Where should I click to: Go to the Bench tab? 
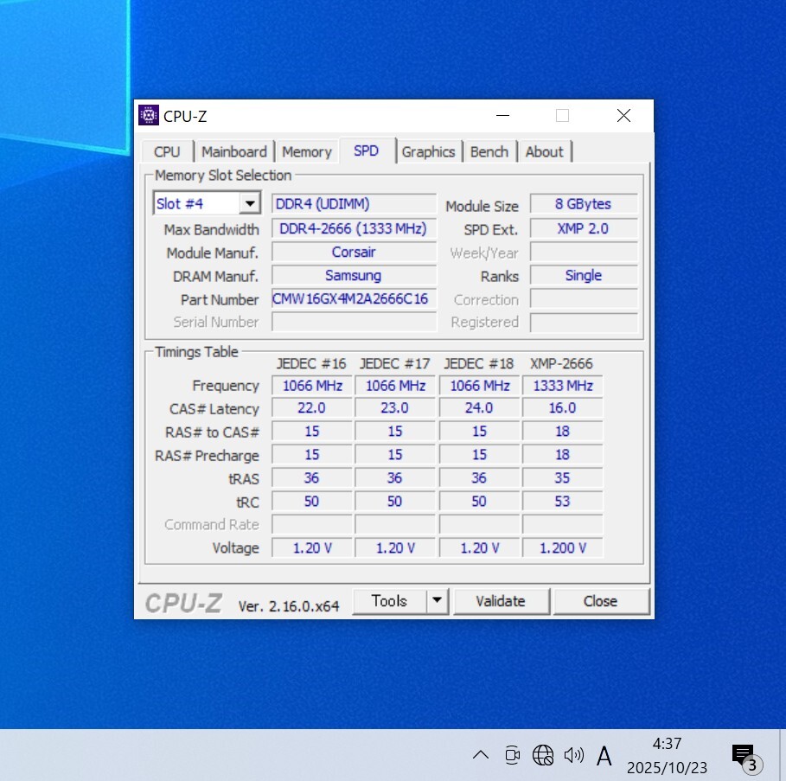(x=489, y=152)
